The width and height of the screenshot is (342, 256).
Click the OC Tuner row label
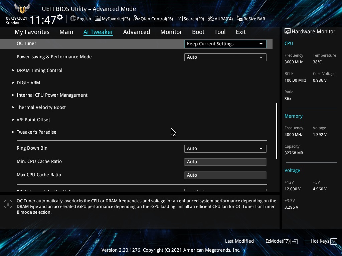click(x=26, y=43)
